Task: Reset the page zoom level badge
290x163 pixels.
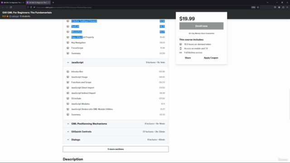Action: 253,7
